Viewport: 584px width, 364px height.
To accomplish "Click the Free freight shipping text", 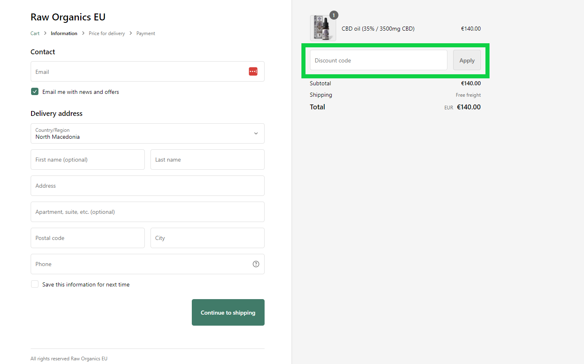I will point(468,95).
